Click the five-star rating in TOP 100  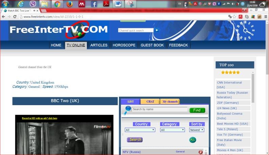tap(230, 72)
